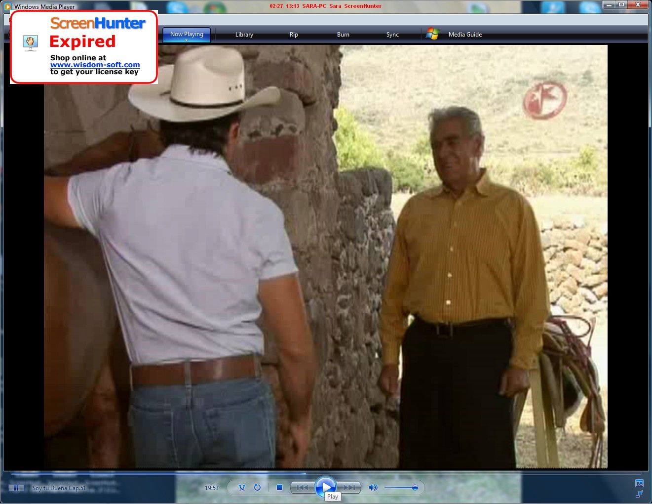Mute the speaker volume
652x504 pixels.
pyautogui.click(x=373, y=488)
